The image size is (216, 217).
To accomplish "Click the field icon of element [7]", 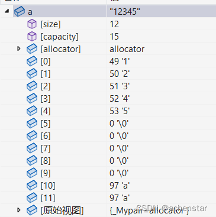I will (32, 148).
